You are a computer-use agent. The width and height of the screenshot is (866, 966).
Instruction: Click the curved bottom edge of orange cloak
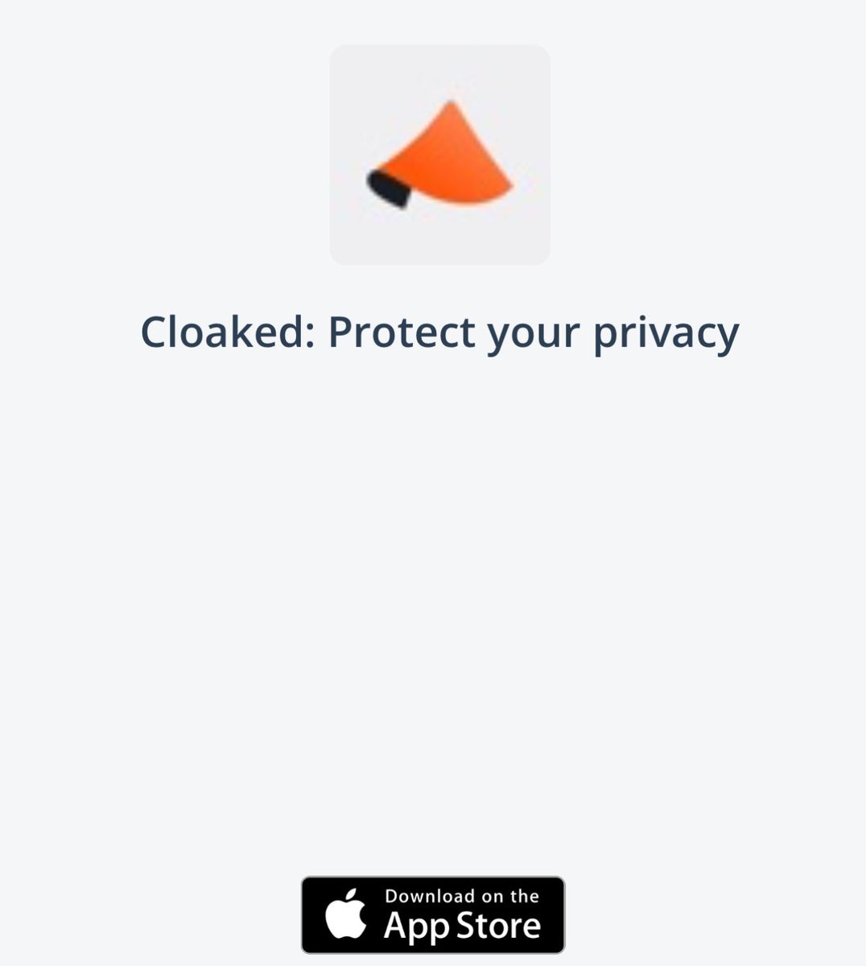[x=463, y=197]
